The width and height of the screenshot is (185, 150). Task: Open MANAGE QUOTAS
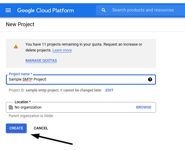pyautogui.click(x=41, y=61)
